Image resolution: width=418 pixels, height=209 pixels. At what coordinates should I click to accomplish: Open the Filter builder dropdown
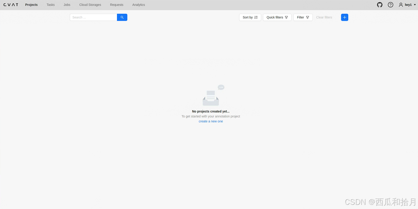[303, 17]
